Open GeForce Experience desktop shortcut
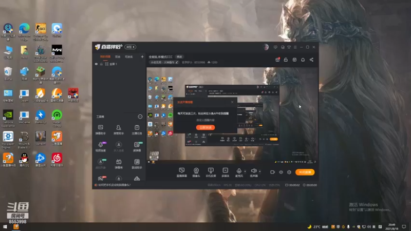The height and width of the screenshot is (231, 411). pos(8,119)
